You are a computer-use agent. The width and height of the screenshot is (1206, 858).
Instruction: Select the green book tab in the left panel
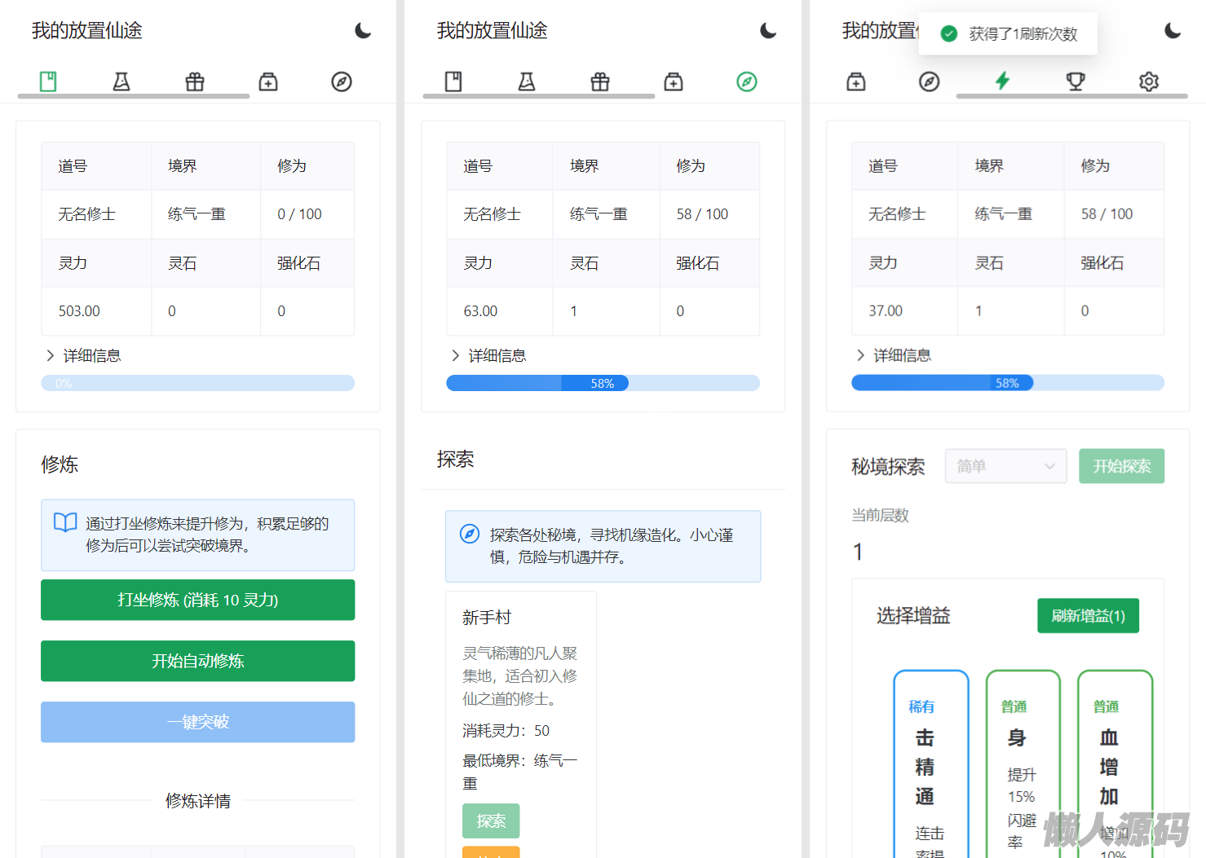(x=48, y=81)
